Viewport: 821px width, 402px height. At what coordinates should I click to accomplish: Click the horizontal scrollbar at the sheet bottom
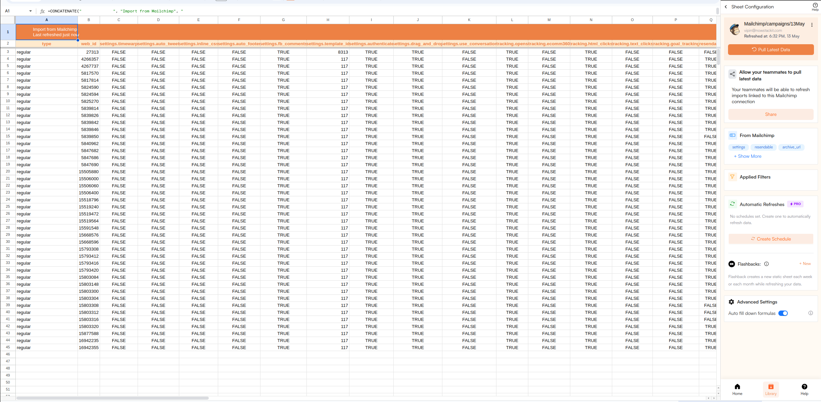tap(112, 398)
